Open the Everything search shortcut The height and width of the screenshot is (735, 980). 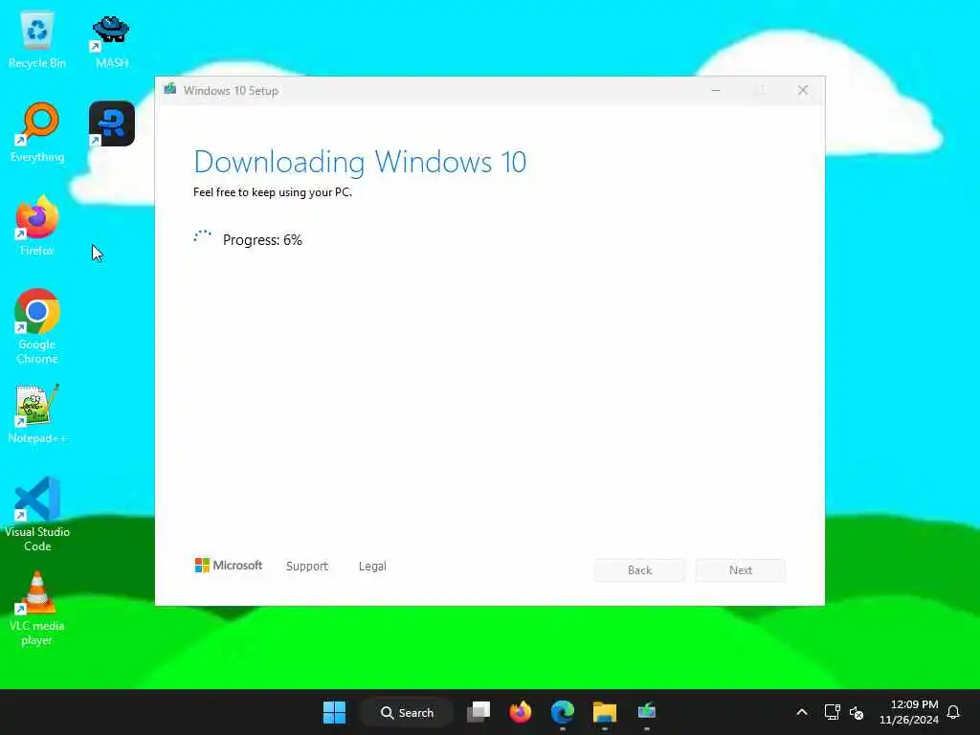click(37, 132)
